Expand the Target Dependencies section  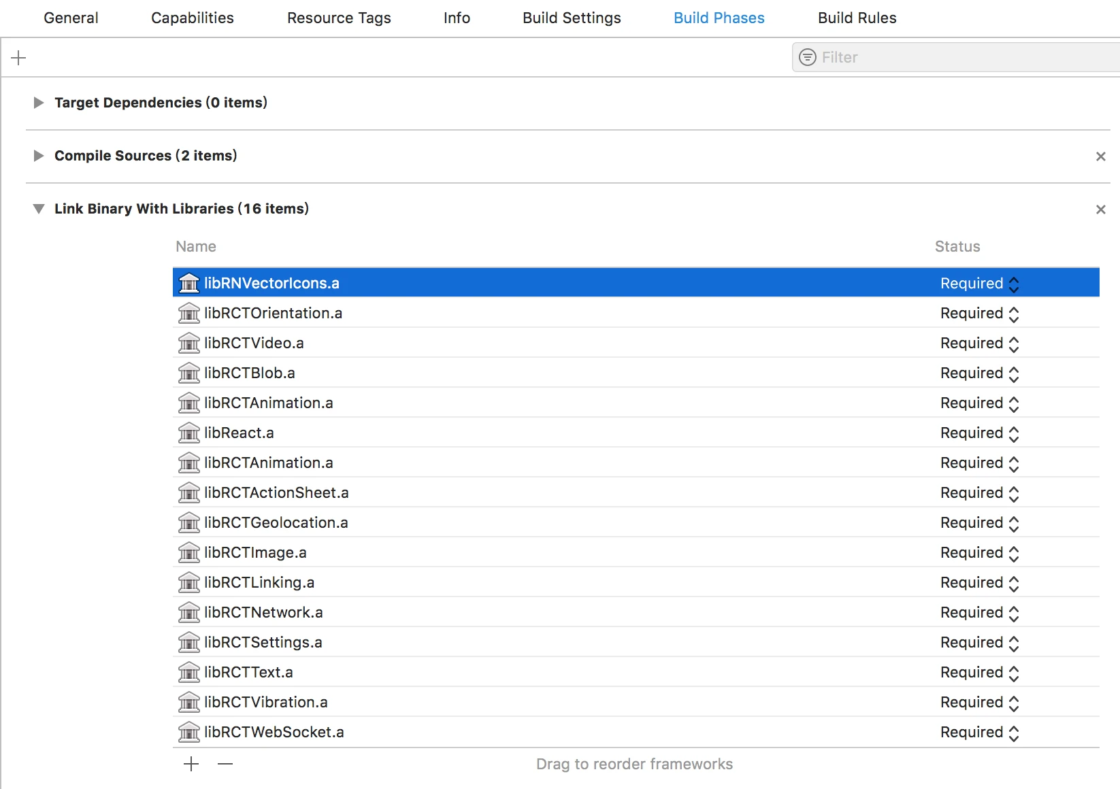tap(39, 103)
